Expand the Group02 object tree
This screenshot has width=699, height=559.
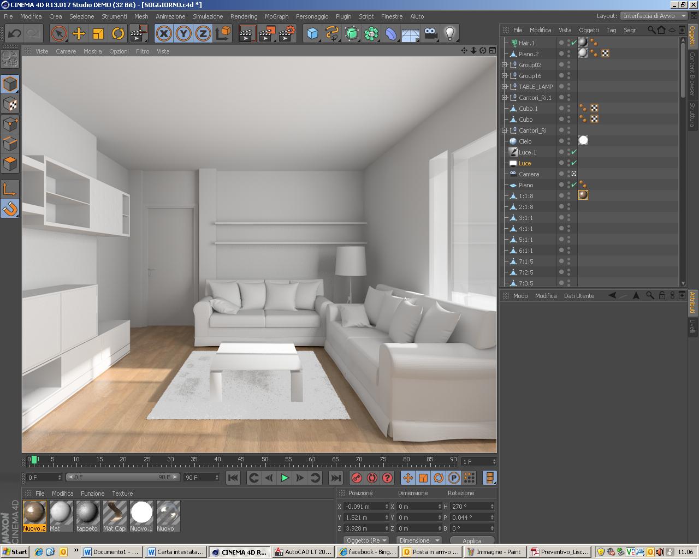point(505,65)
